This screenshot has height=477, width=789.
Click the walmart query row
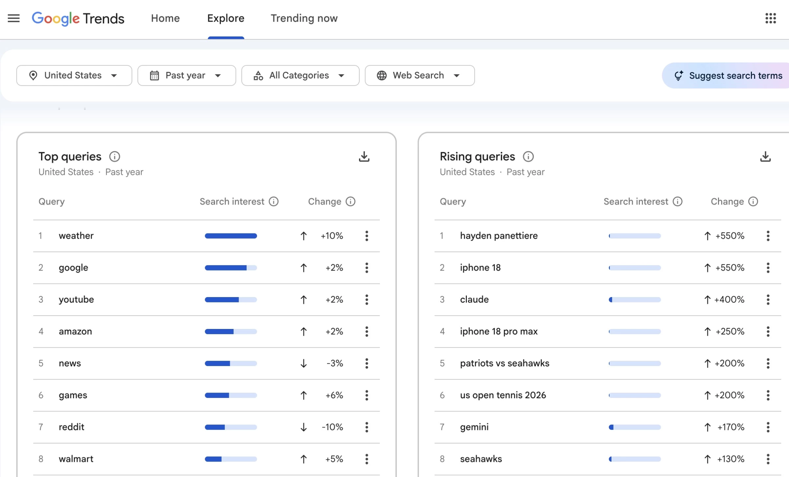[x=206, y=459]
